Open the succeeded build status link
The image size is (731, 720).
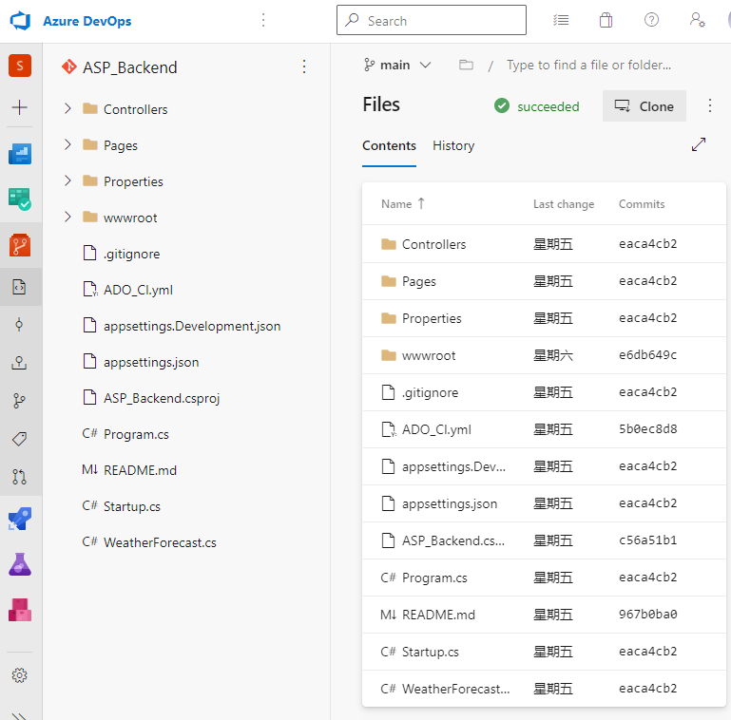click(536, 106)
